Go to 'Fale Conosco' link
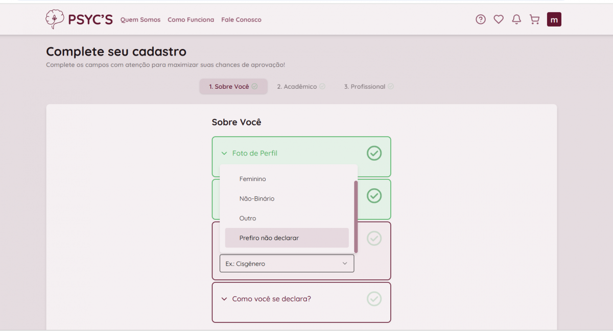613x331 pixels. point(241,20)
